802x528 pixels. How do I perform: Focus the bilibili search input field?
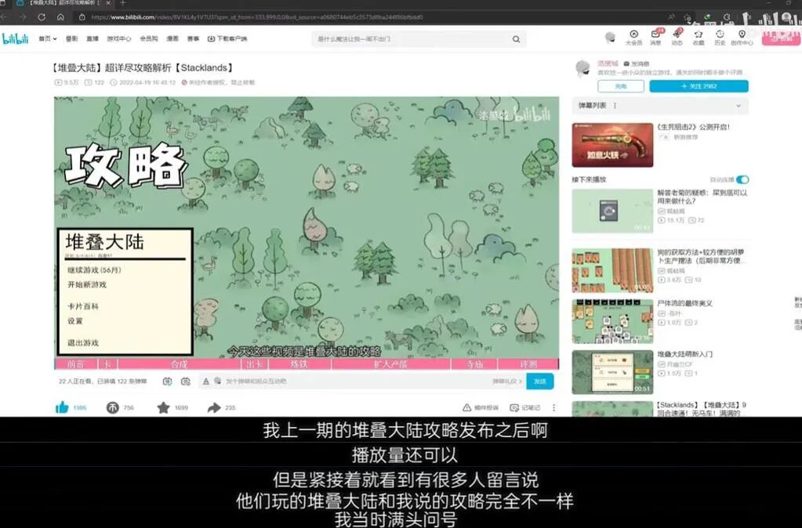[412, 39]
